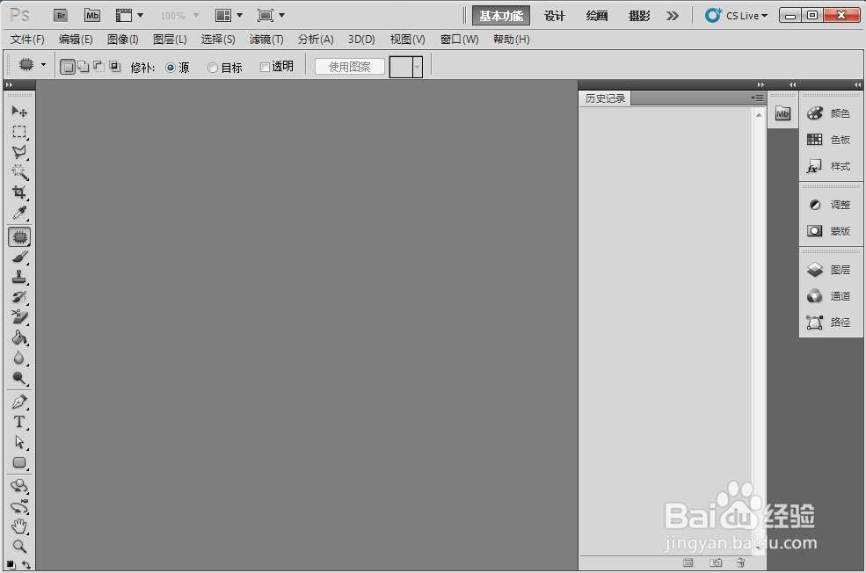Reset default foreground and background colors
This screenshot has width=866, height=573.
[11, 565]
